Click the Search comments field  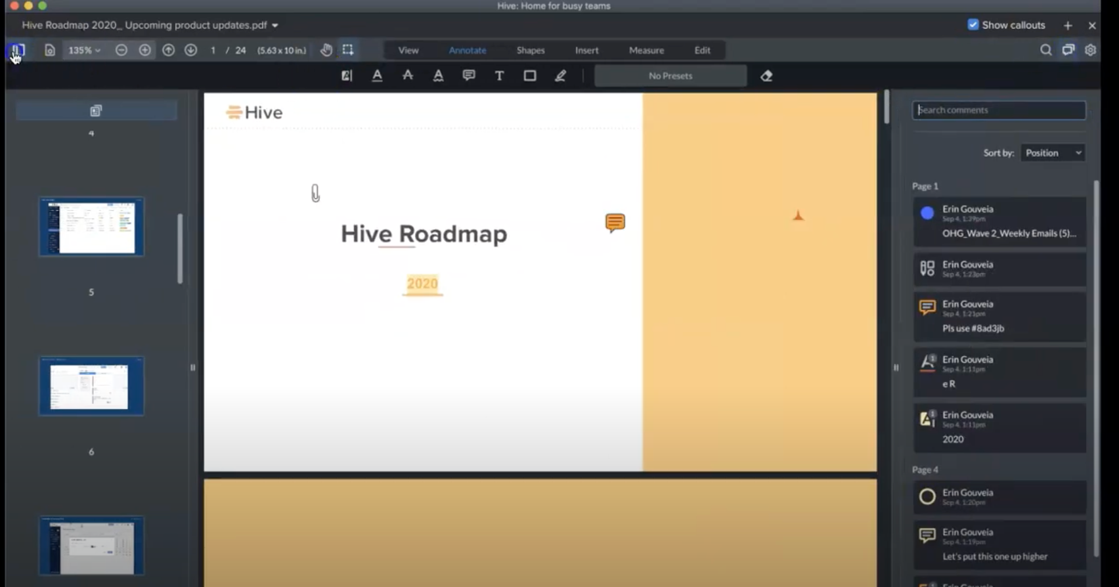(999, 110)
